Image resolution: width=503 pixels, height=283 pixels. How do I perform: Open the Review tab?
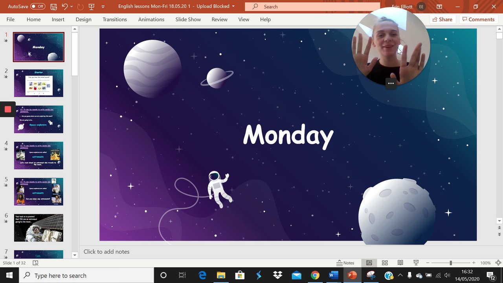coord(219,19)
